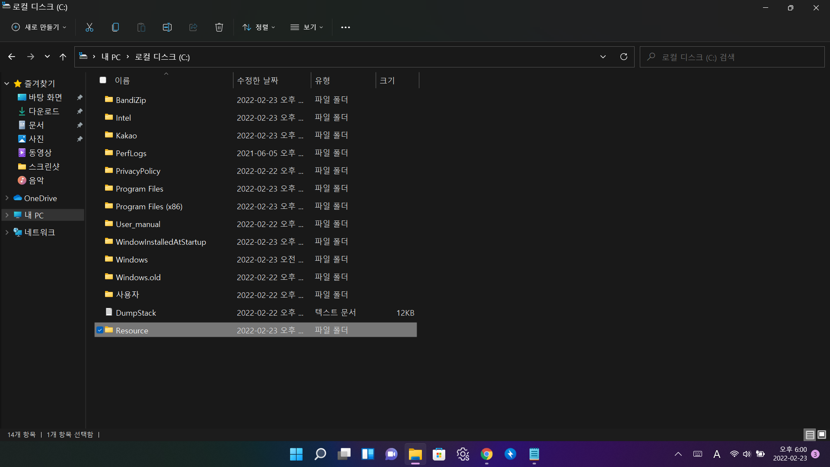Go up one folder level arrow
This screenshot has height=467, width=830.
(63, 57)
